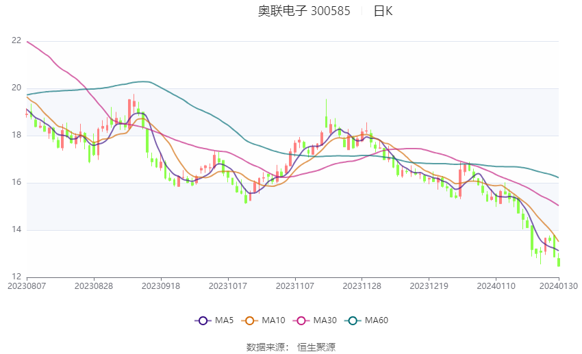Click the 20 price axis label
582x354 pixels.
tap(16, 88)
